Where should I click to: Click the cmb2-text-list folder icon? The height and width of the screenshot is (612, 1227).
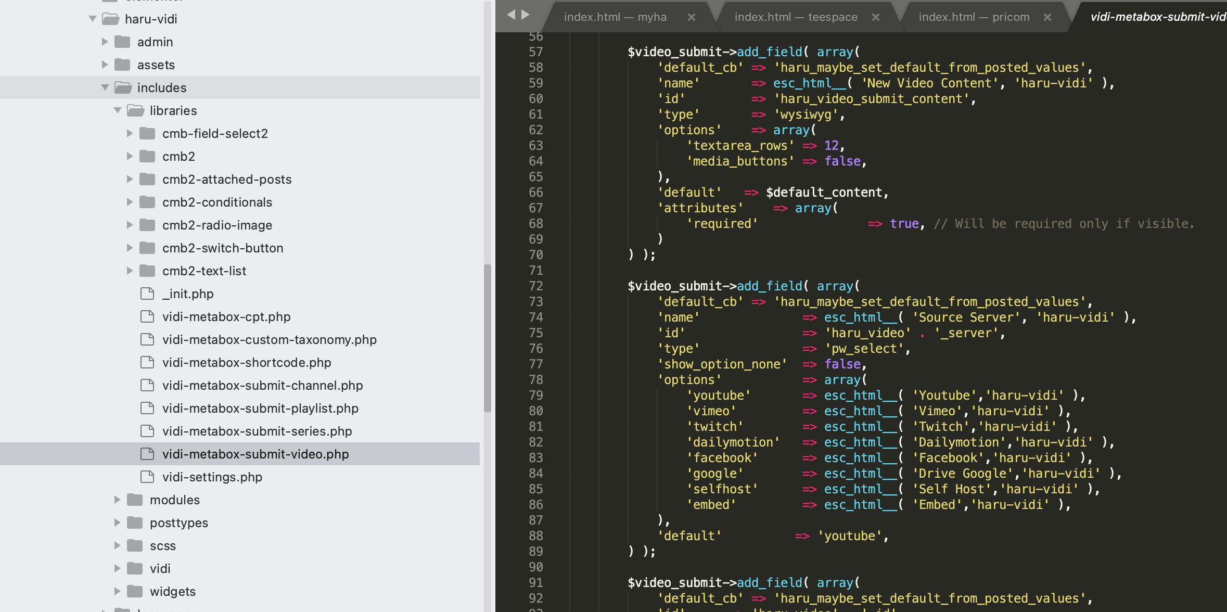[147, 271]
